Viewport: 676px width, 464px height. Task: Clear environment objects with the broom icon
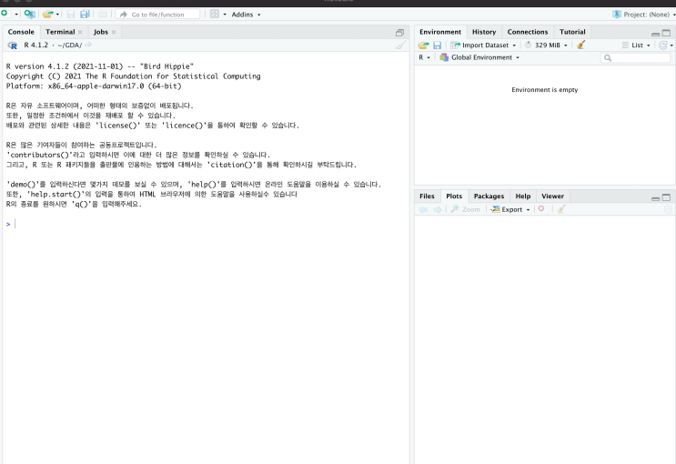tap(580, 45)
